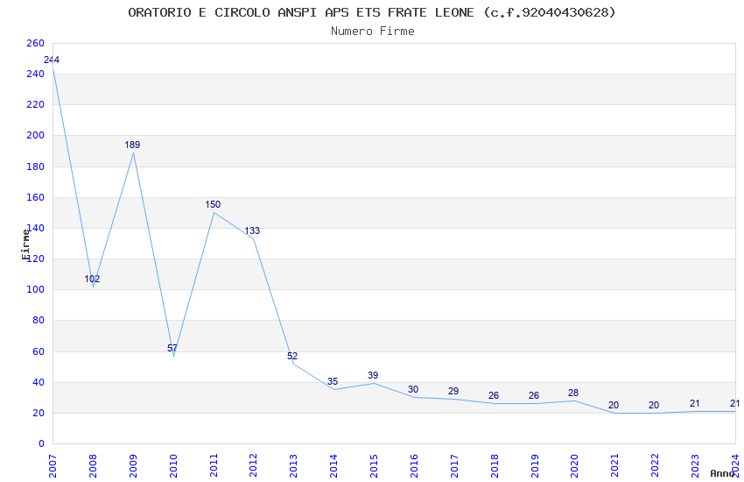Click data label 102 for year 2008

pyautogui.click(x=92, y=280)
